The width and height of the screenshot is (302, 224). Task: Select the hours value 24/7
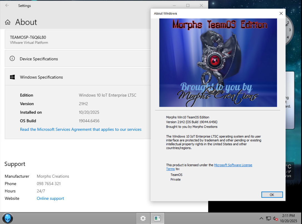(x=41, y=191)
